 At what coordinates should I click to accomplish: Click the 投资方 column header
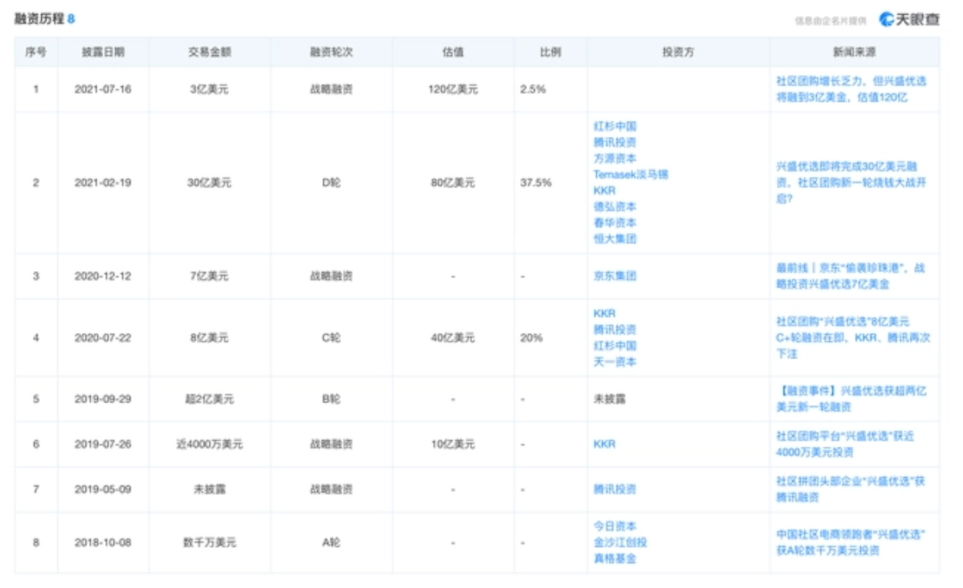(x=678, y=52)
